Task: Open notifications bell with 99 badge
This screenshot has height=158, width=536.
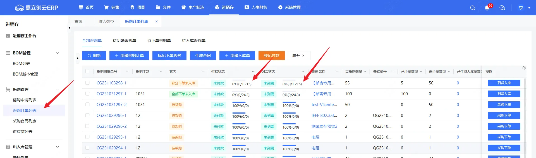Action: point(487,8)
